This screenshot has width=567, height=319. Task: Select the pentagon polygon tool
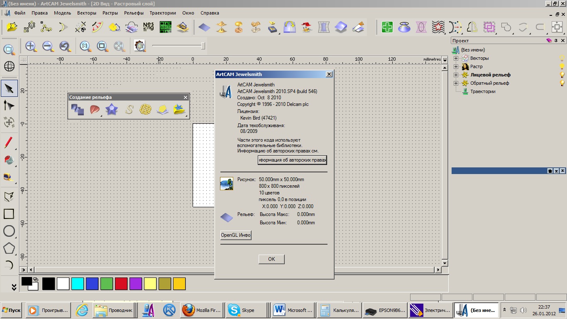click(x=9, y=249)
